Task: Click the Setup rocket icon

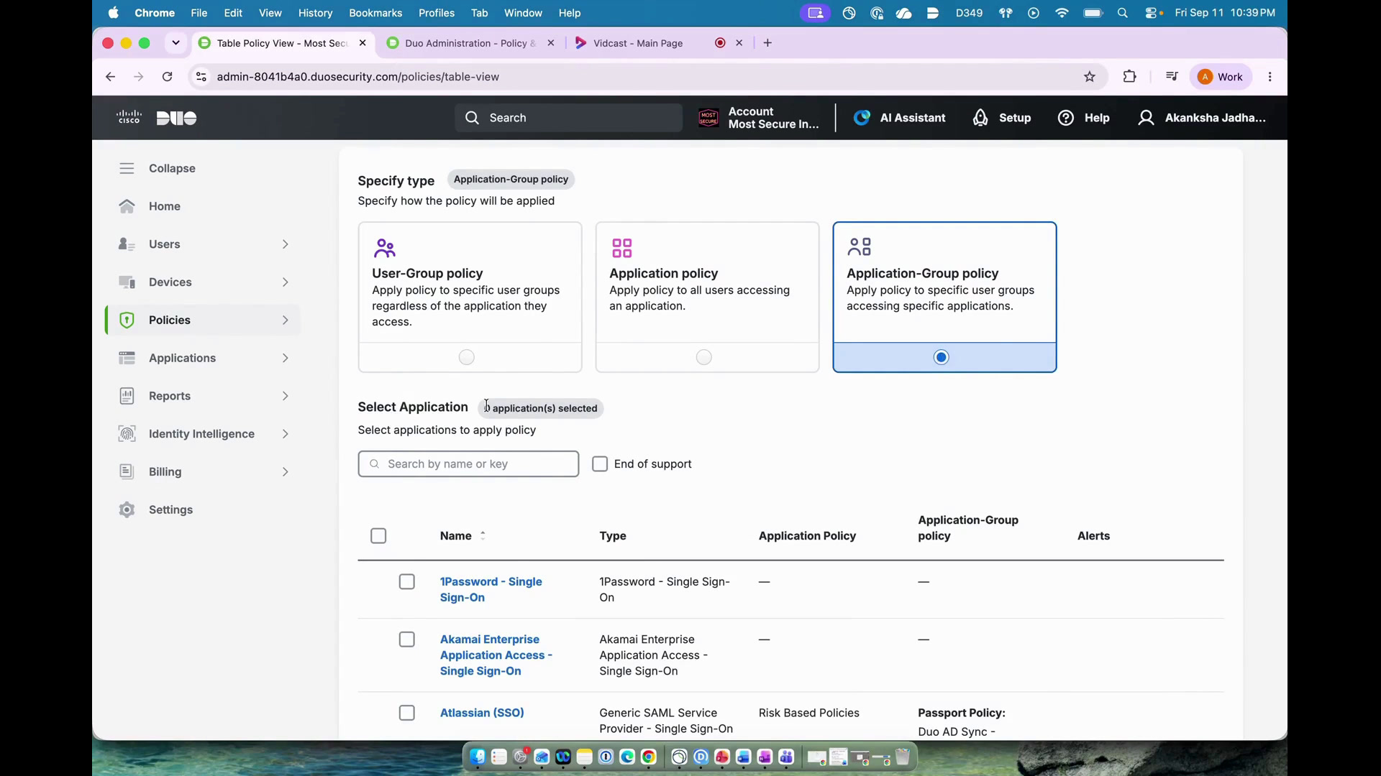Action: (x=980, y=118)
